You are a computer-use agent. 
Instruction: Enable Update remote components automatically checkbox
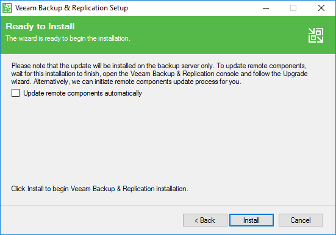pyautogui.click(x=15, y=93)
